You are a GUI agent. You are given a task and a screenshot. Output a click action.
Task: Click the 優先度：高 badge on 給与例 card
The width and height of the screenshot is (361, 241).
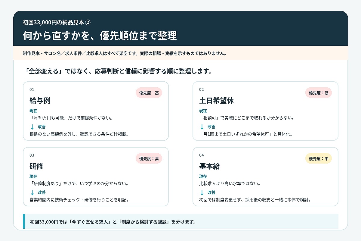click(149, 93)
